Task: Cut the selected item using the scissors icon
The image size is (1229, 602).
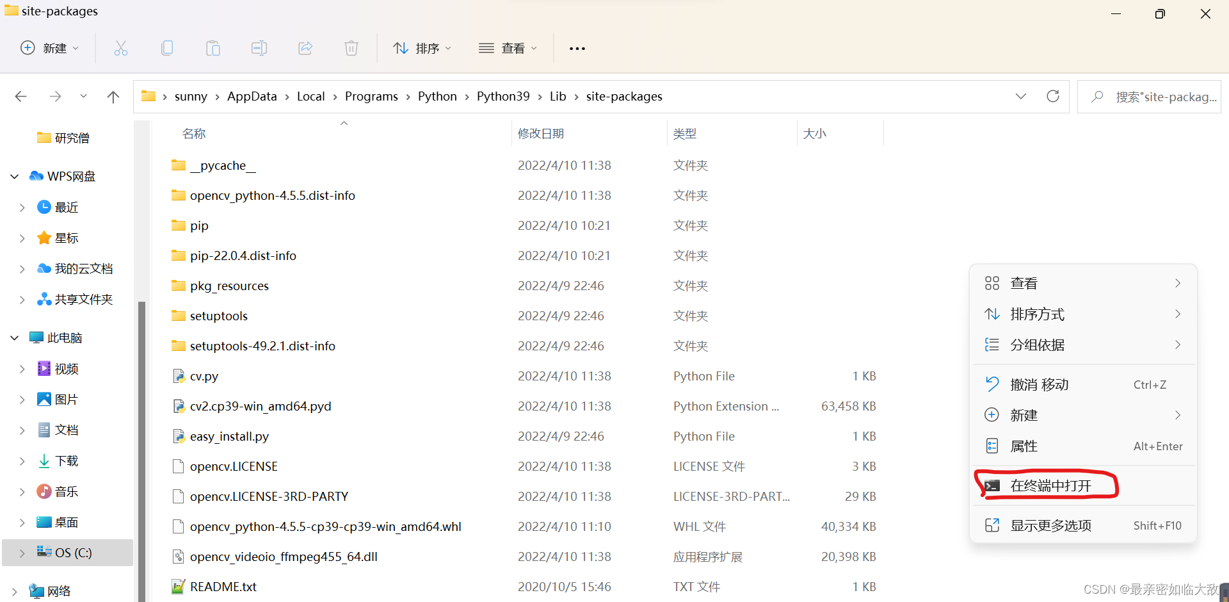Action: pos(121,48)
